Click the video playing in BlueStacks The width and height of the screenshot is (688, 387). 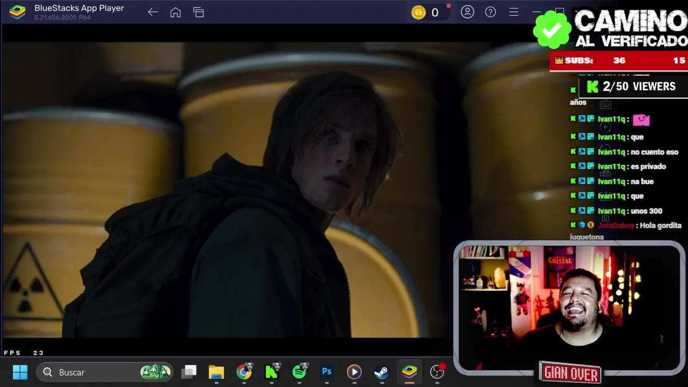(228, 190)
